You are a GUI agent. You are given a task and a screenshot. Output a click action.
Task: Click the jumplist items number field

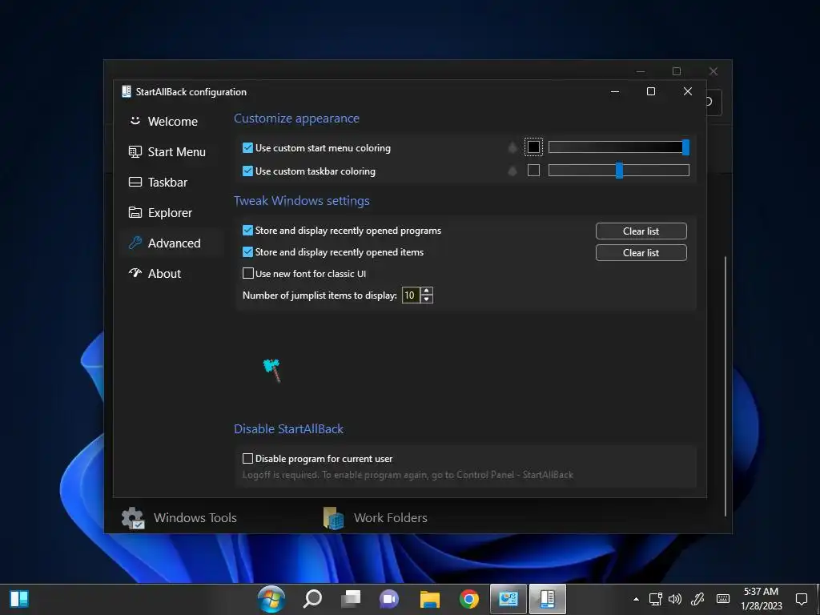click(x=411, y=295)
